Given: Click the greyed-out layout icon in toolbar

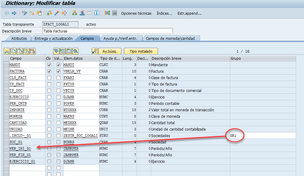Looking at the screenshot, I should (x=89, y=13).
